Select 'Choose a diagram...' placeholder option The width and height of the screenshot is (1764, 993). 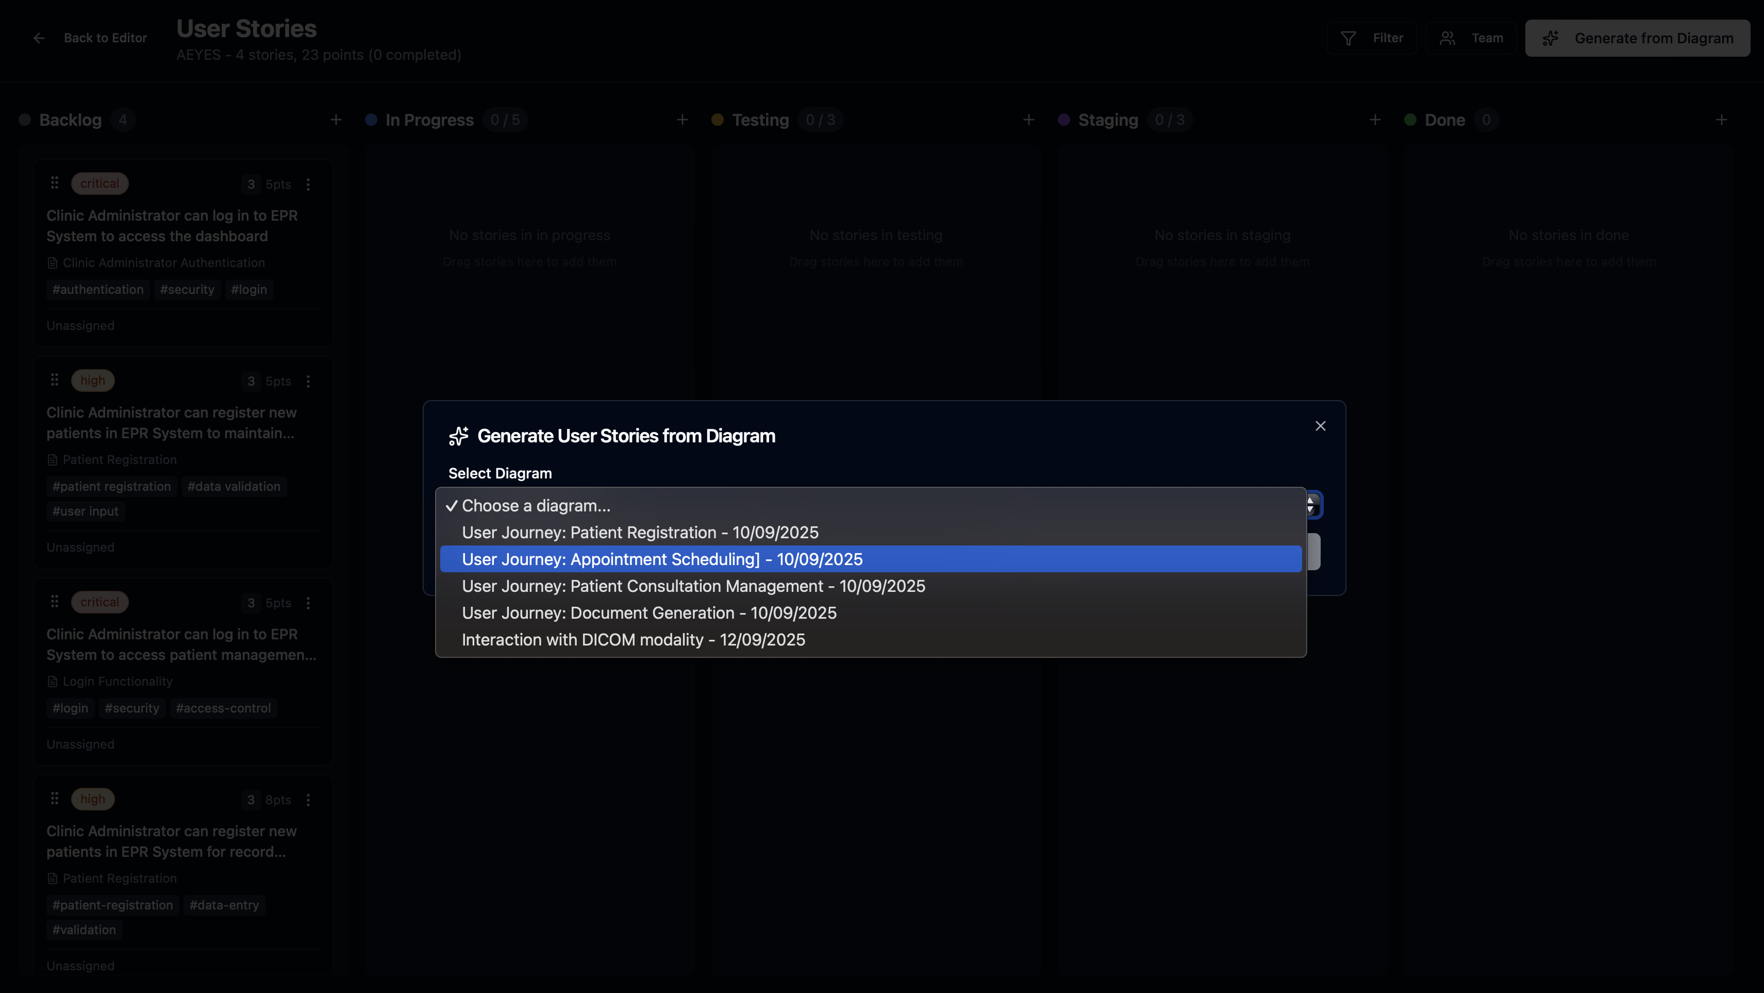536,505
